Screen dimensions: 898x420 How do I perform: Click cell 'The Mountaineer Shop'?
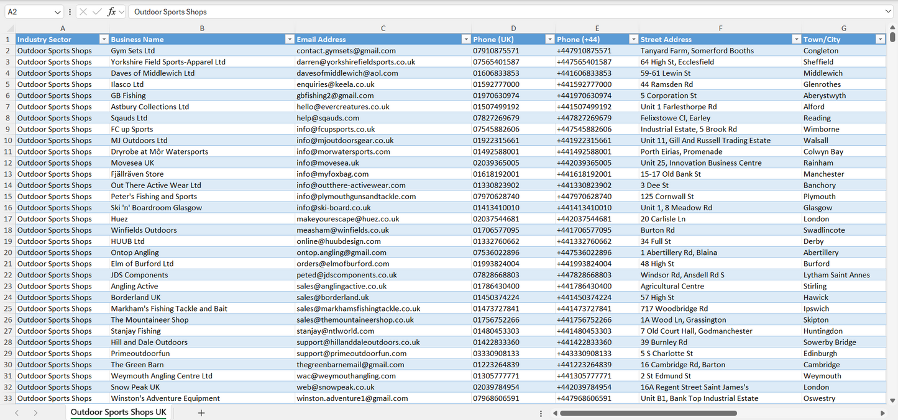(202, 319)
